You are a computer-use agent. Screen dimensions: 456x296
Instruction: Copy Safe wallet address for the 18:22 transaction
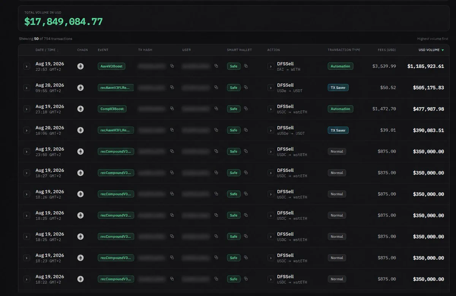pyautogui.click(x=246, y=279)
